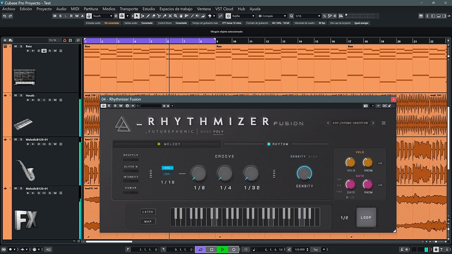The width and height of the screenshot is (452, 254).
Task: Open the Rhythmizer preset name selector
Action: pos(350,123)
